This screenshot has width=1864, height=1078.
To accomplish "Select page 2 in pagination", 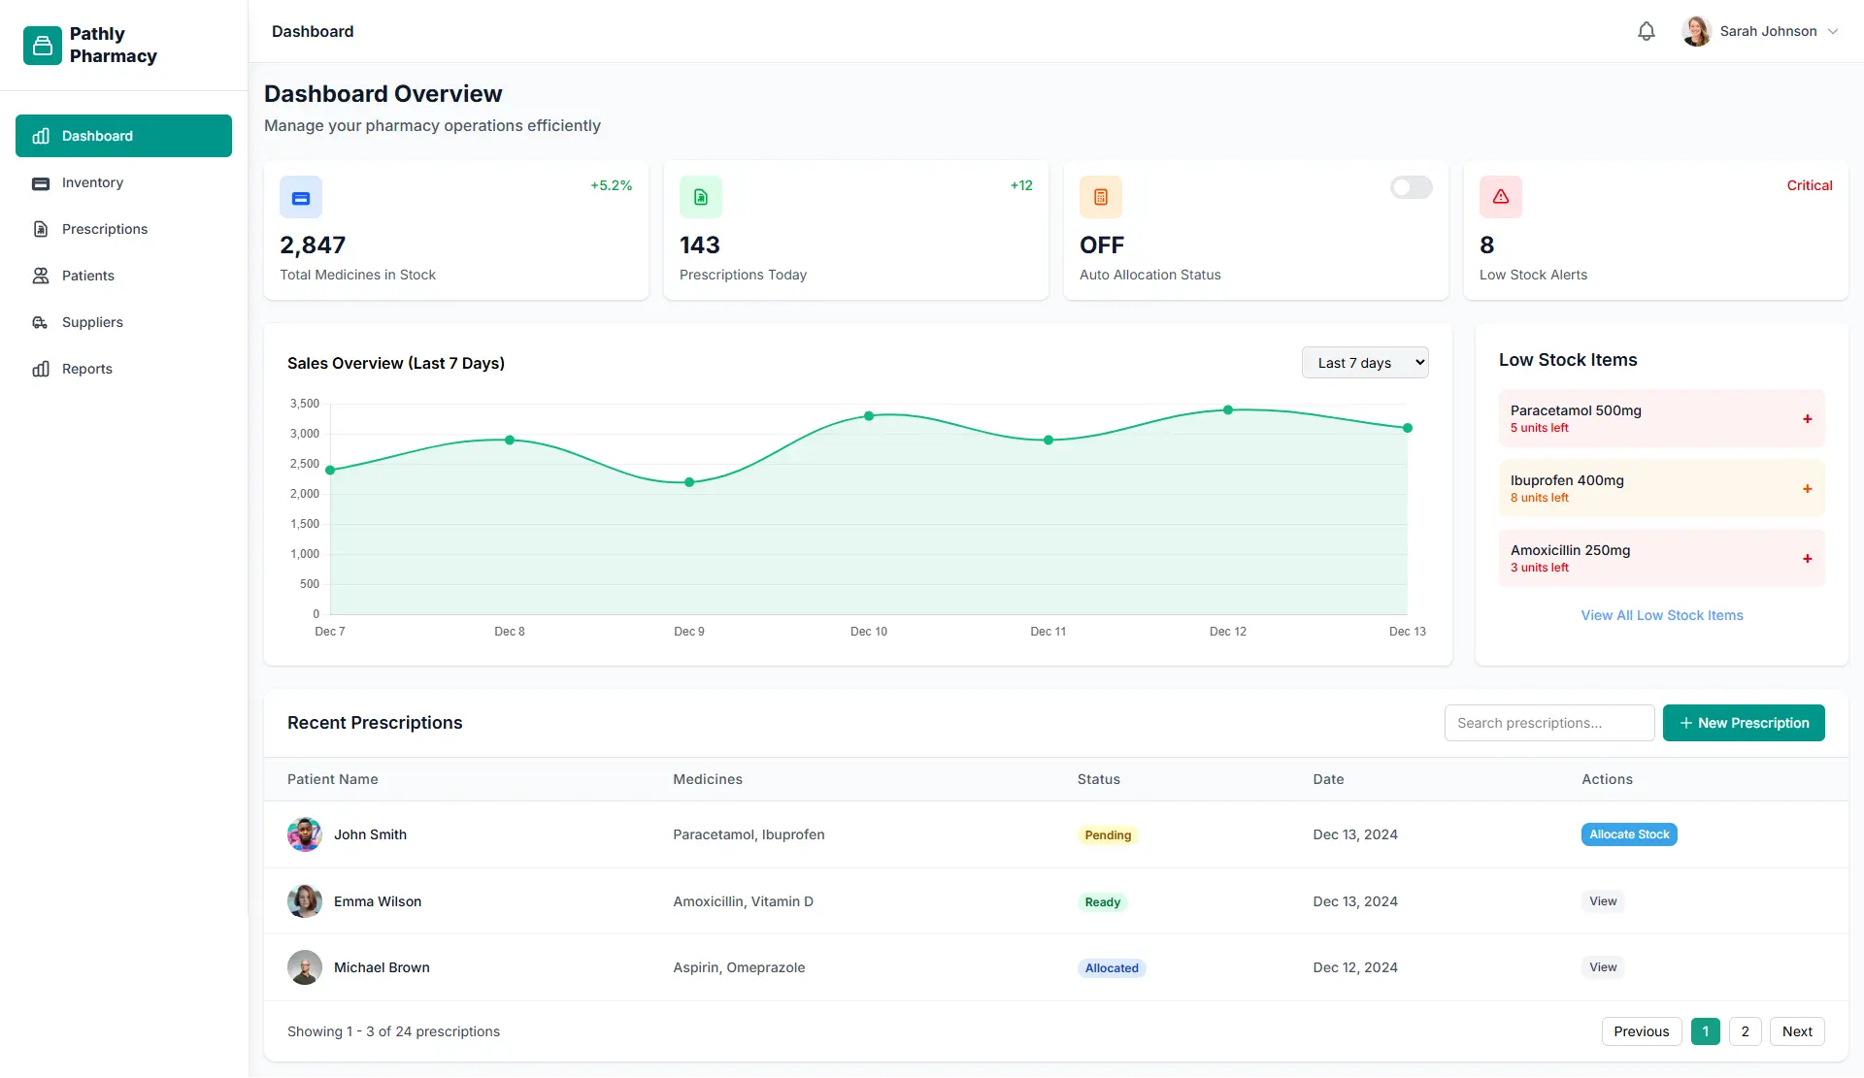I will tap(1745, 1031).
